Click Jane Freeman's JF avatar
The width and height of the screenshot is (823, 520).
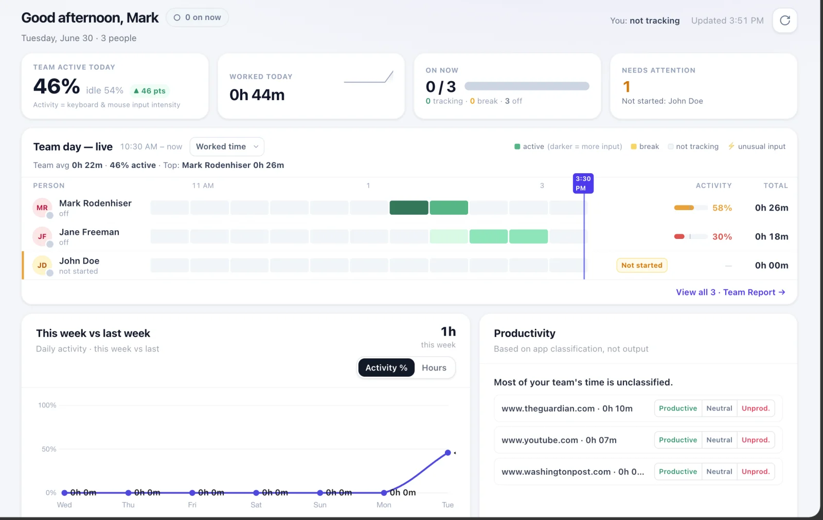(x=42, y=236)
